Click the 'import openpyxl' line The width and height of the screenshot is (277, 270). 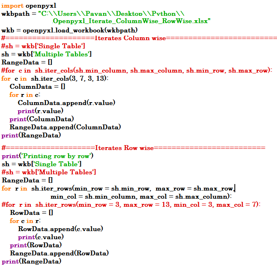(x=29, y=6)
